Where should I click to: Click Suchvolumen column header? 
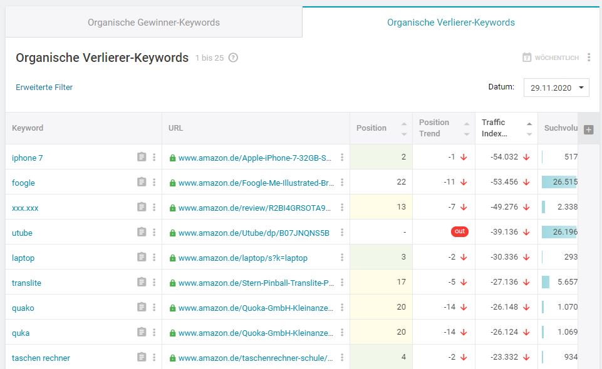pos(561,128)
